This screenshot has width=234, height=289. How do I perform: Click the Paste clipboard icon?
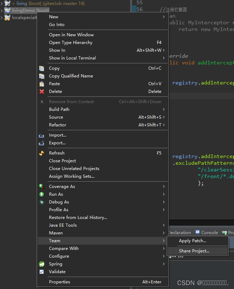pyautogui.click(x=42, y=84)
